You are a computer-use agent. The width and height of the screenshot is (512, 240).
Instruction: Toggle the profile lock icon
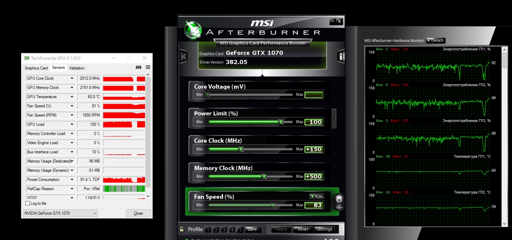181,229
